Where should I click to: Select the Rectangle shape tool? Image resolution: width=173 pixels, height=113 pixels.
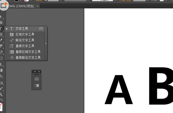[x=1, y=34]
